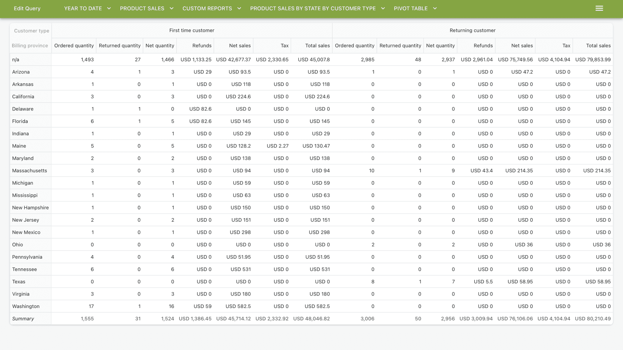Open Product Sales by State report dropdown
The width and height of the screenshot is (623, 350).
[x=317, y=8]
